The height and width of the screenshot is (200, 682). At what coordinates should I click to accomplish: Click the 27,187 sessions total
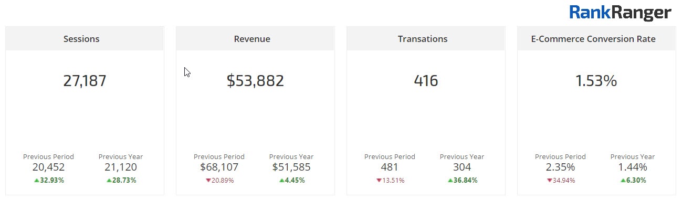pyautogui.click(x=85, y=81)
